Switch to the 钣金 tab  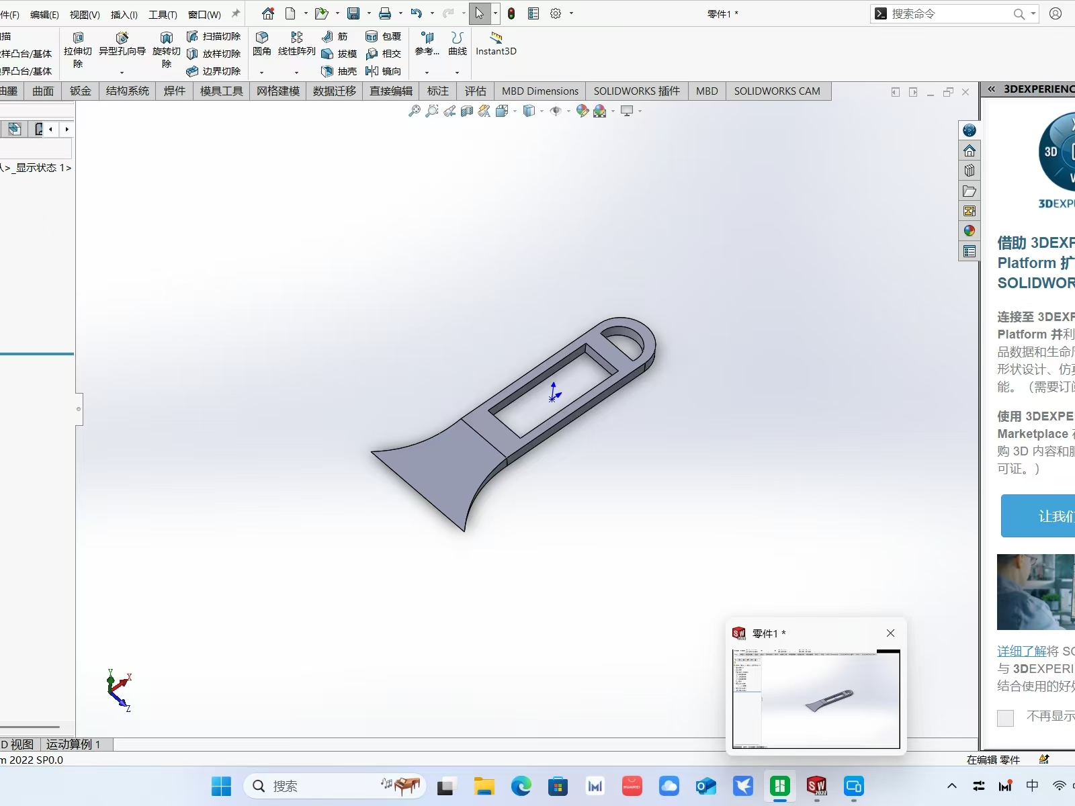pyautogui.click(x=80, y=91)
